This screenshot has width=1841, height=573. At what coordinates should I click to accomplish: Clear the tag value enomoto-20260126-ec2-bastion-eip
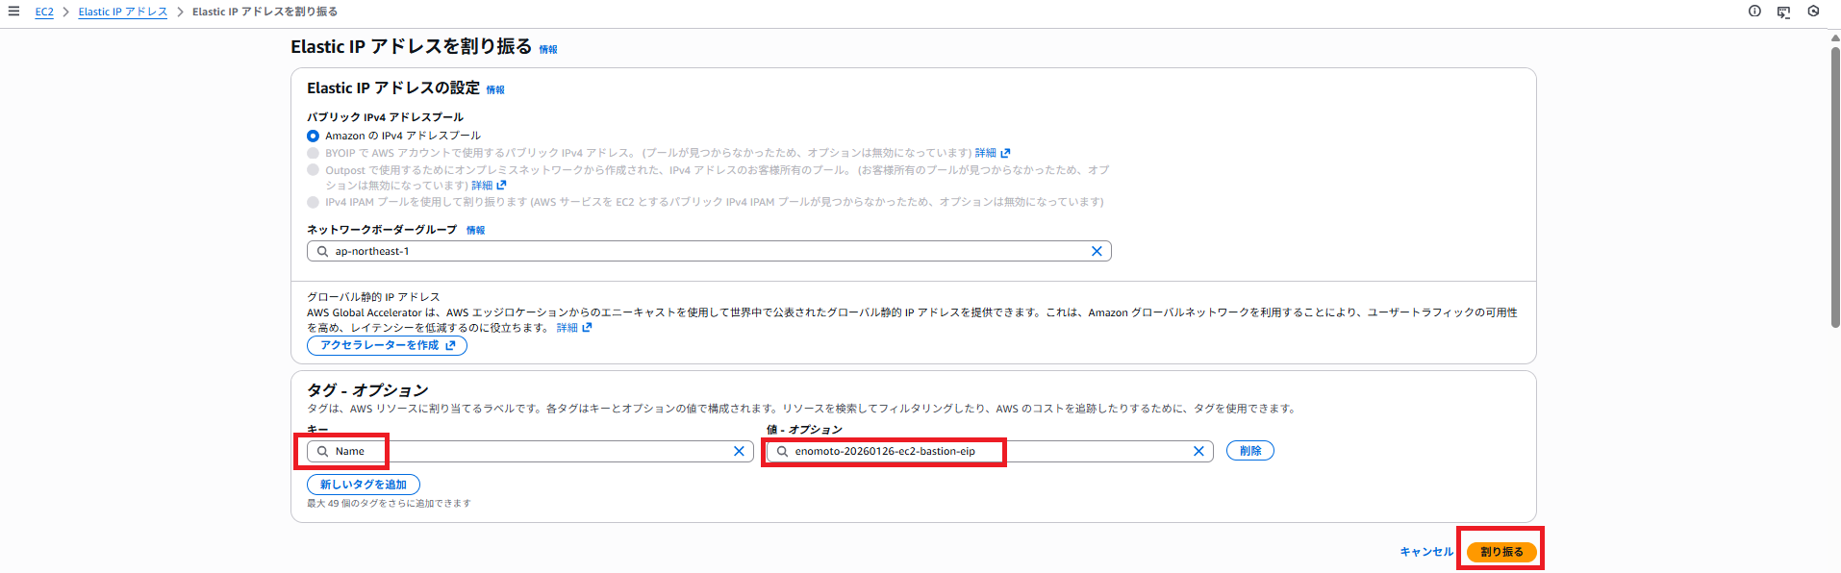1198,451
